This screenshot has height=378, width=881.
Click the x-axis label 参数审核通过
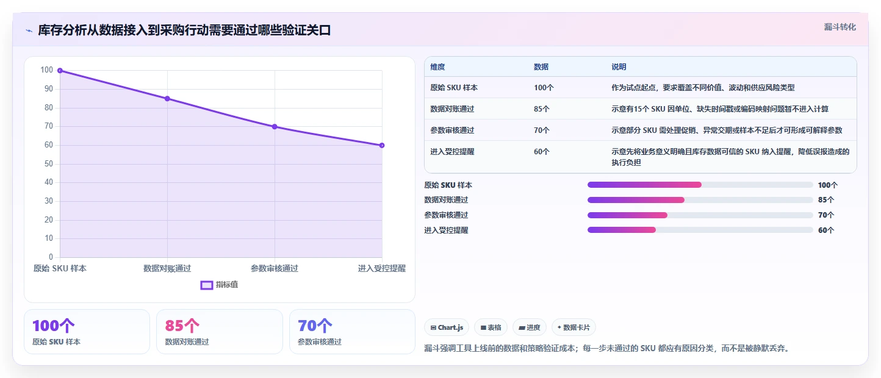pyautogui.click(x=275, y=268)
